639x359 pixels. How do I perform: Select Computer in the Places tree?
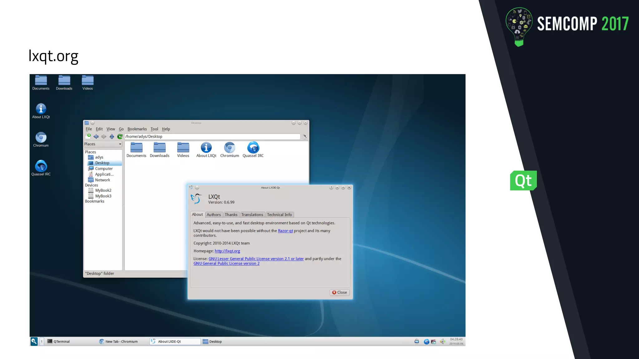pos(104,169)
